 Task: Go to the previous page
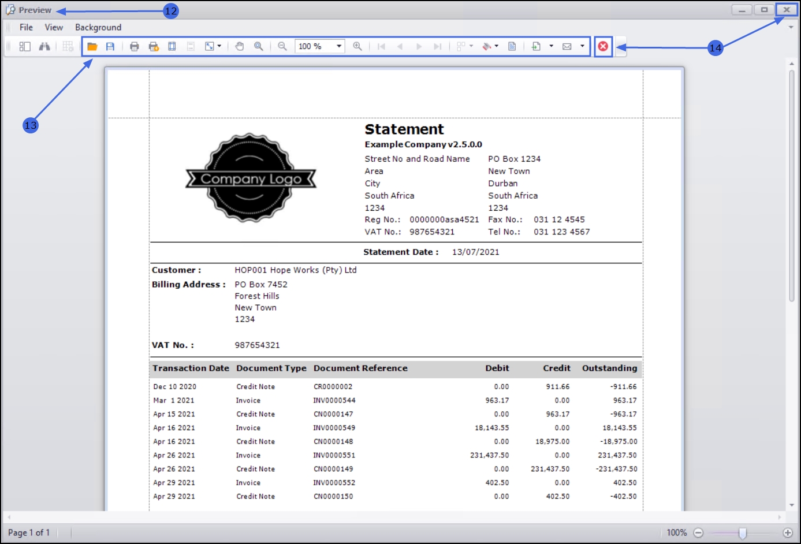[400, 46]
